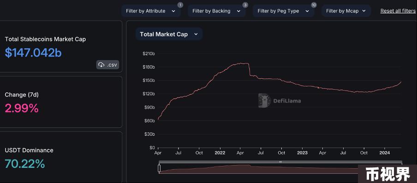Click the 2.99% seven-day change value
Viewport: 417px width, 183px height.
tap(22, 108)
